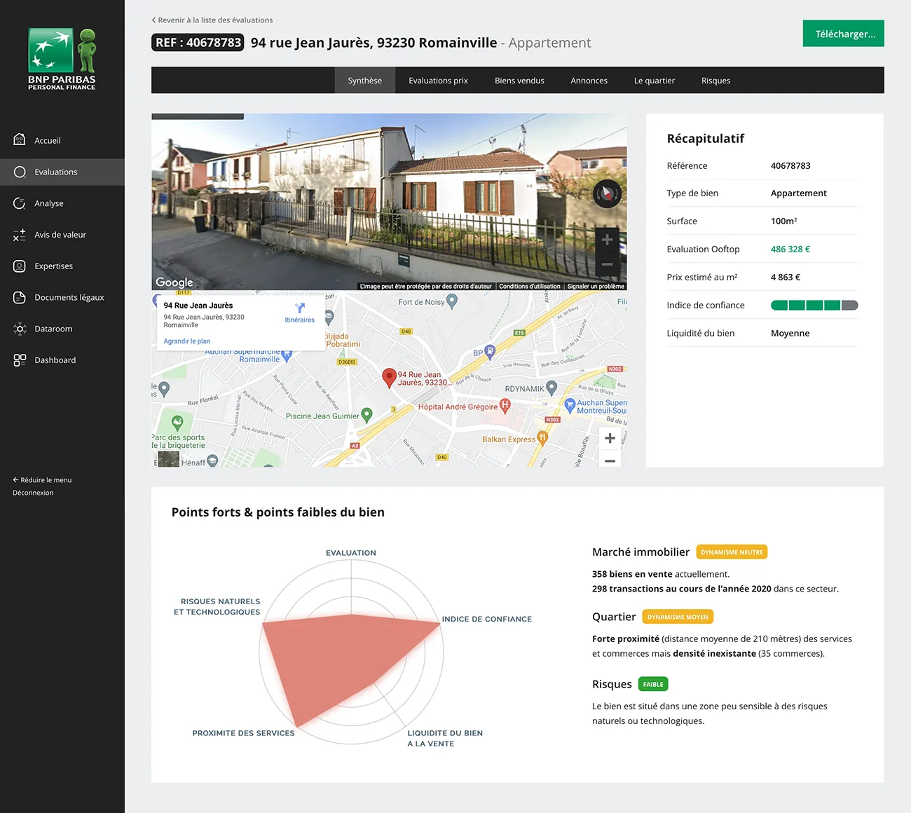Go to the Risques tab
The width and height of the screenshot is (911, 813).
coord(715,81)
